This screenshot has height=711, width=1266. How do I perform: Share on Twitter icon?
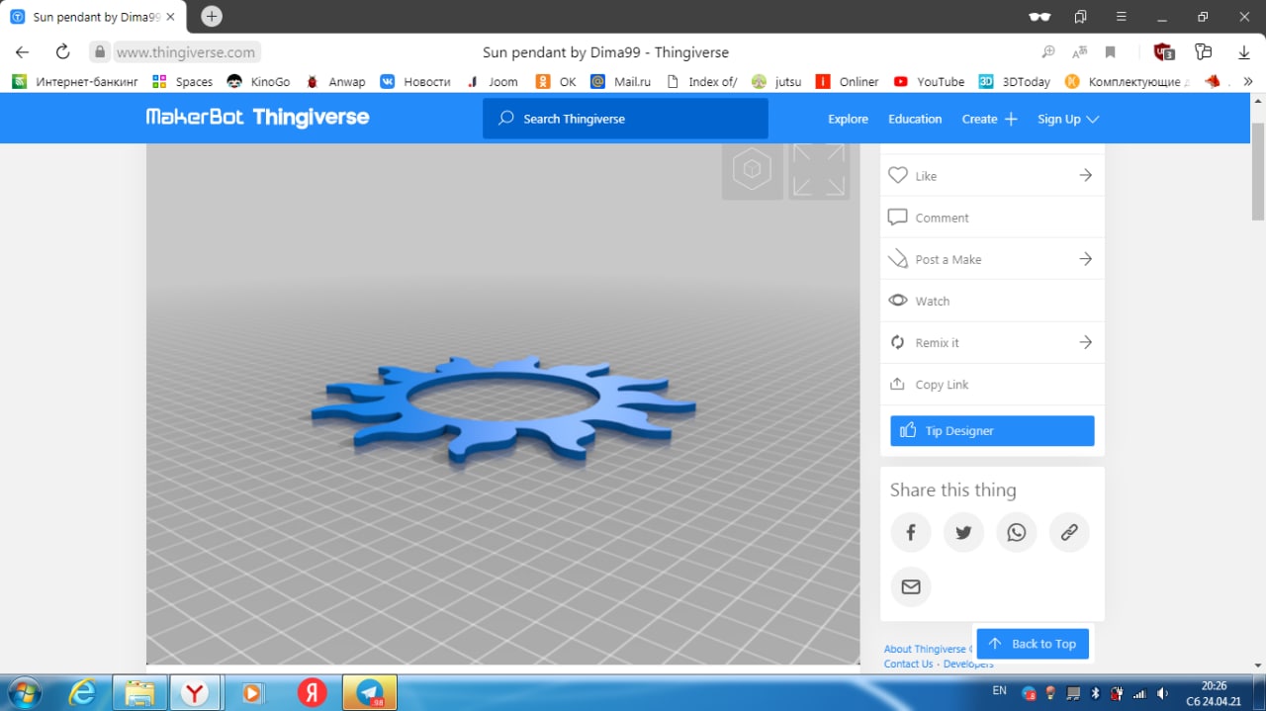(x=963, y=533)
